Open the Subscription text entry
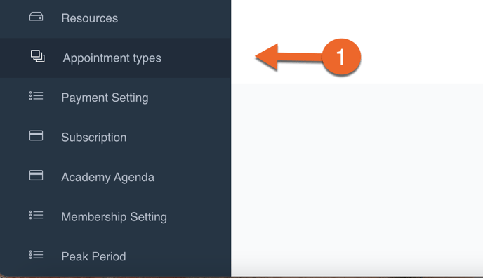The image size is (483, 278). (93, 138)
